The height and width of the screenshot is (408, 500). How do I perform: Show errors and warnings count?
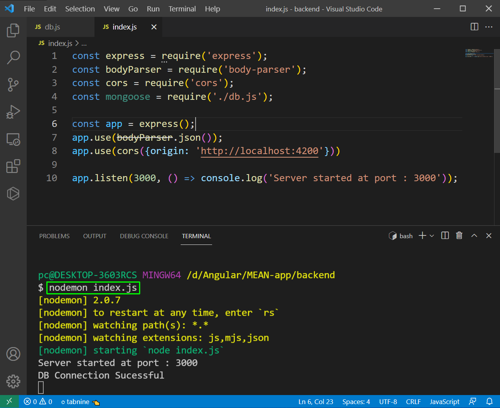38,401
